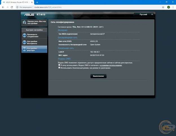Viewport: 176px width, 136px height.
Task: Click the Open System security value
Action: click(95, 45)
